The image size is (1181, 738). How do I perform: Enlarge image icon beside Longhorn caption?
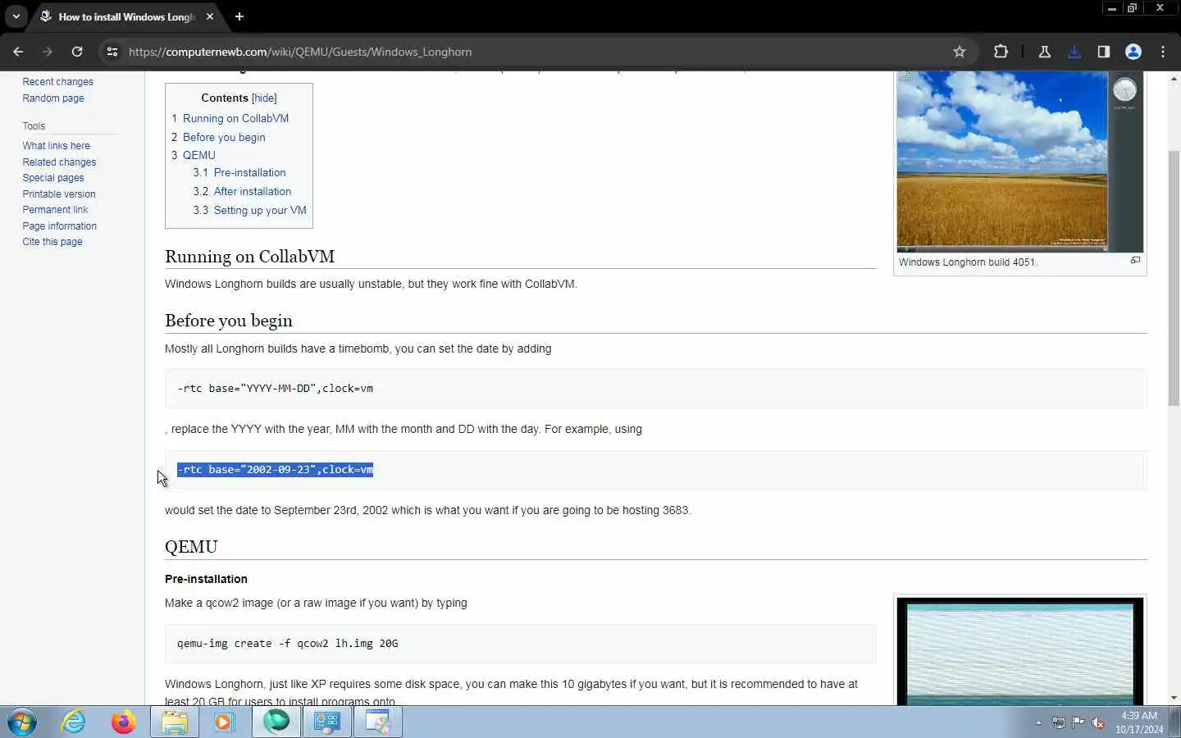pos(1135,261)
